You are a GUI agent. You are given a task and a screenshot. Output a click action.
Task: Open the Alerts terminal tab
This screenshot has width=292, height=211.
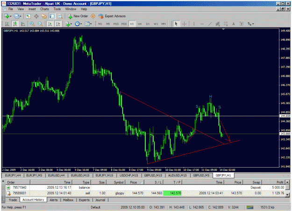(x=53, y=200)
